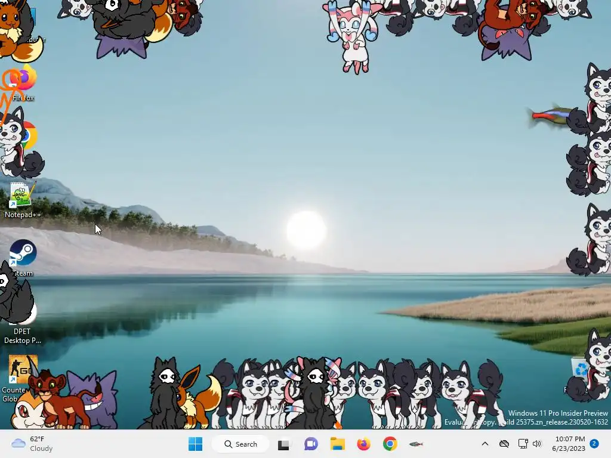The width and height of the screenshot is (611, 458).
Task: Open the clock and date panel
Action: [569, 444]
